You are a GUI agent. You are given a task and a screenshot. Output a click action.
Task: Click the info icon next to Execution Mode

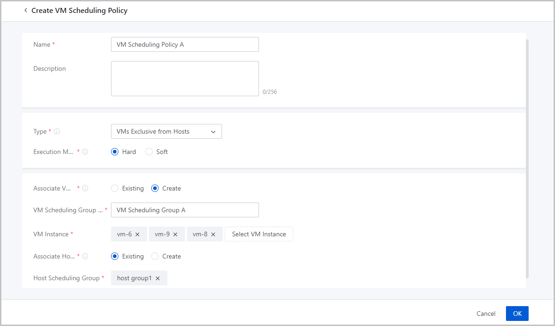(85, 152)
